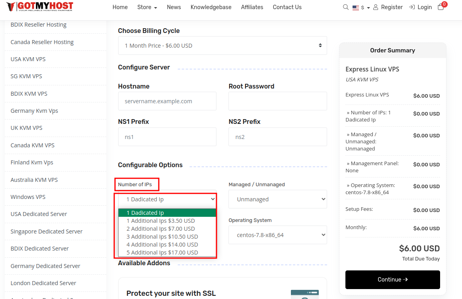This screenshot has width=462, height=299.
Task: Open USA Dedicated Server category
Action: pos(39,214)
